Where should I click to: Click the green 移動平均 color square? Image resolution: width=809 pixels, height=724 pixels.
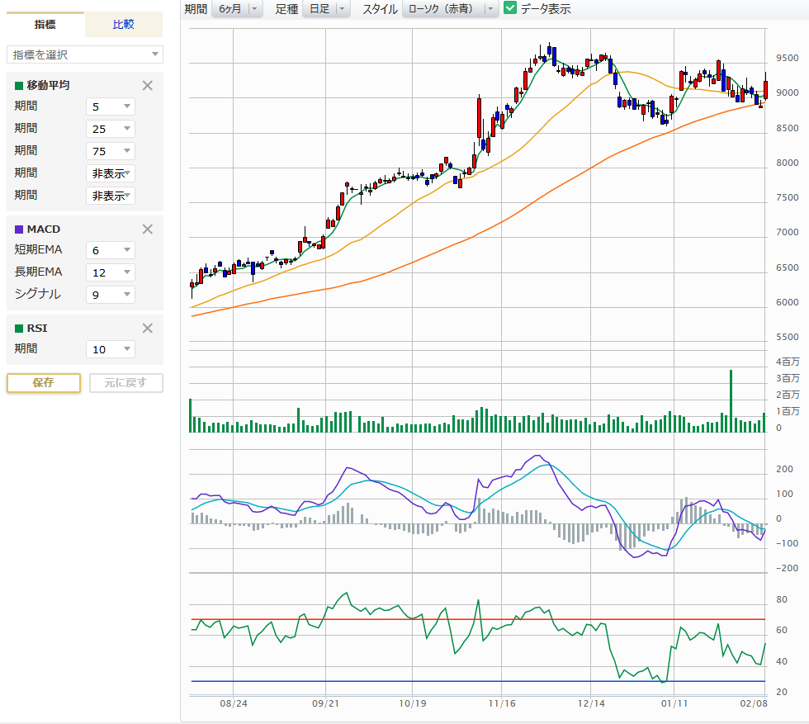19,85
